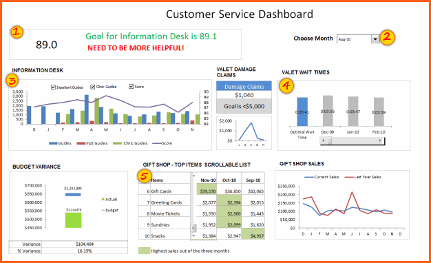Viewport: 431px width, 263px height.
Task: Click the $39,570 Gift Cards cell
Action: [x=207, y=189]
